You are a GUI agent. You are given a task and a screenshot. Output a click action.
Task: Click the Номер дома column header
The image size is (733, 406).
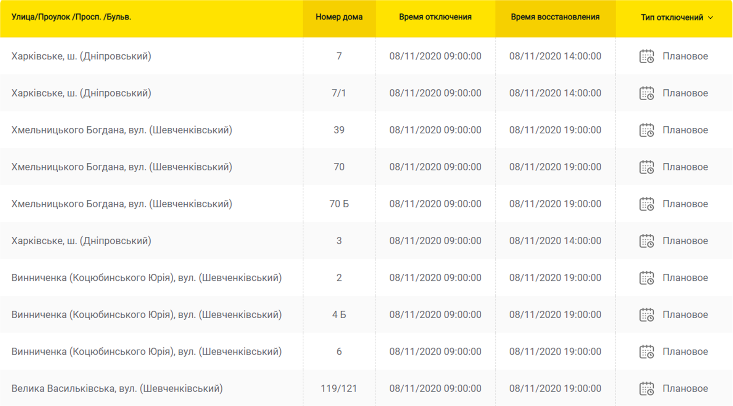(339, 17)
